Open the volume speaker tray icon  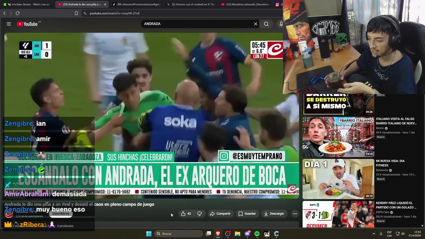coord(403,234)
